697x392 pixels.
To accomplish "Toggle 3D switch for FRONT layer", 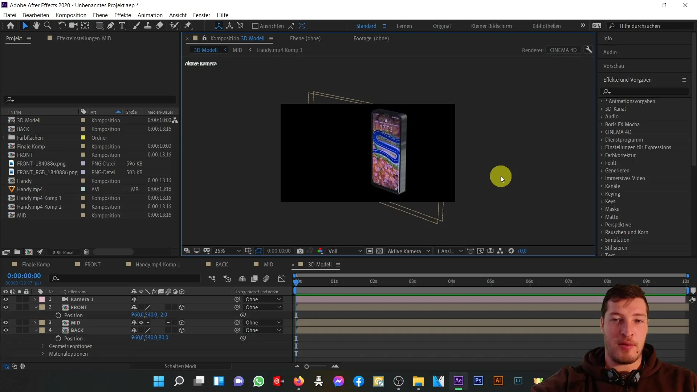I will tap(182, 307).
